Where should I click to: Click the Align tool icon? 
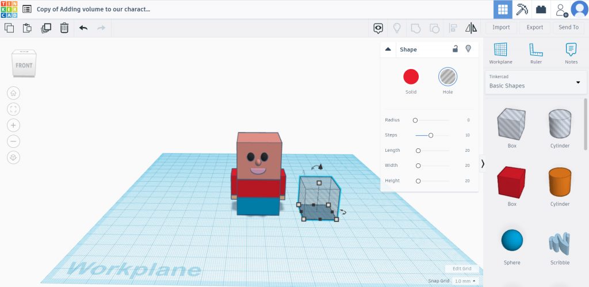pyautogui.click(x=453, y=28)
